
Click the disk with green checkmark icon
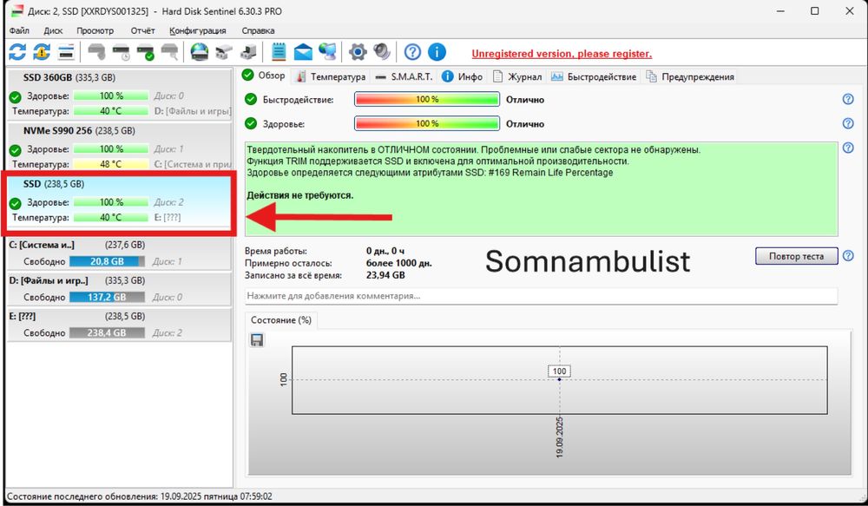coord(145,52)
